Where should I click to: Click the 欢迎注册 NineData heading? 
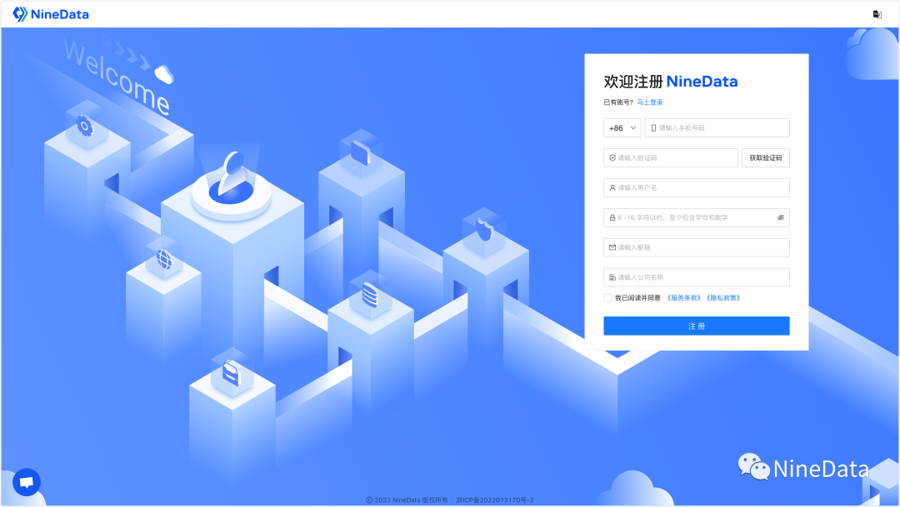point(670,82)
